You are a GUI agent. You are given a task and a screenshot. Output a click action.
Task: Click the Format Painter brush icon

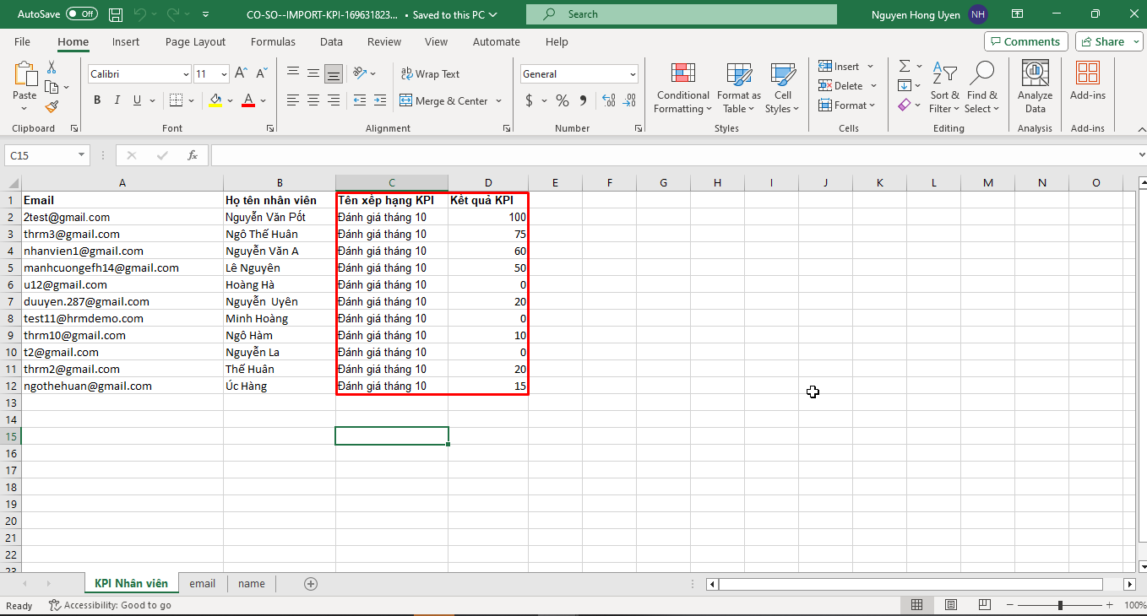point(52,107)
